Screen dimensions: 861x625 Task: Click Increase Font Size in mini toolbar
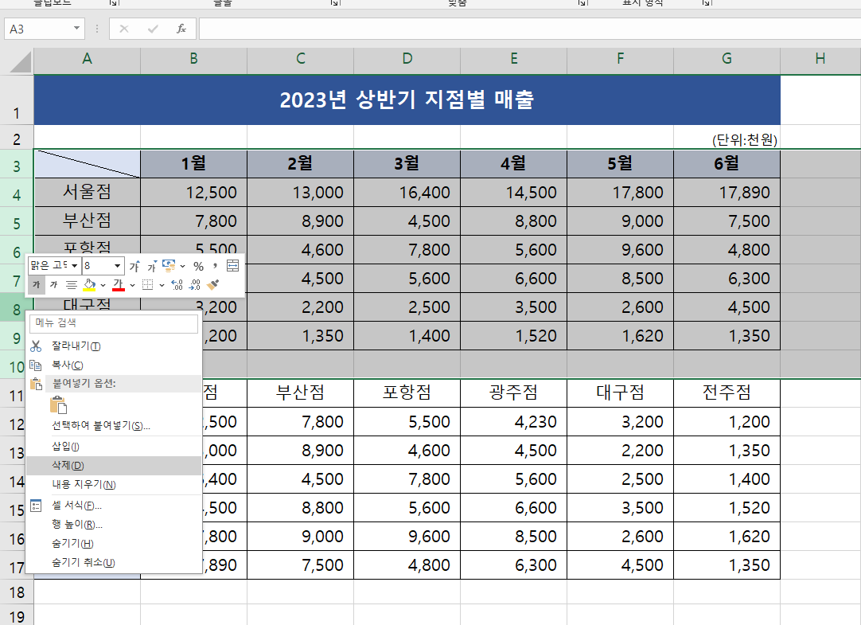[x=135, y=267]
